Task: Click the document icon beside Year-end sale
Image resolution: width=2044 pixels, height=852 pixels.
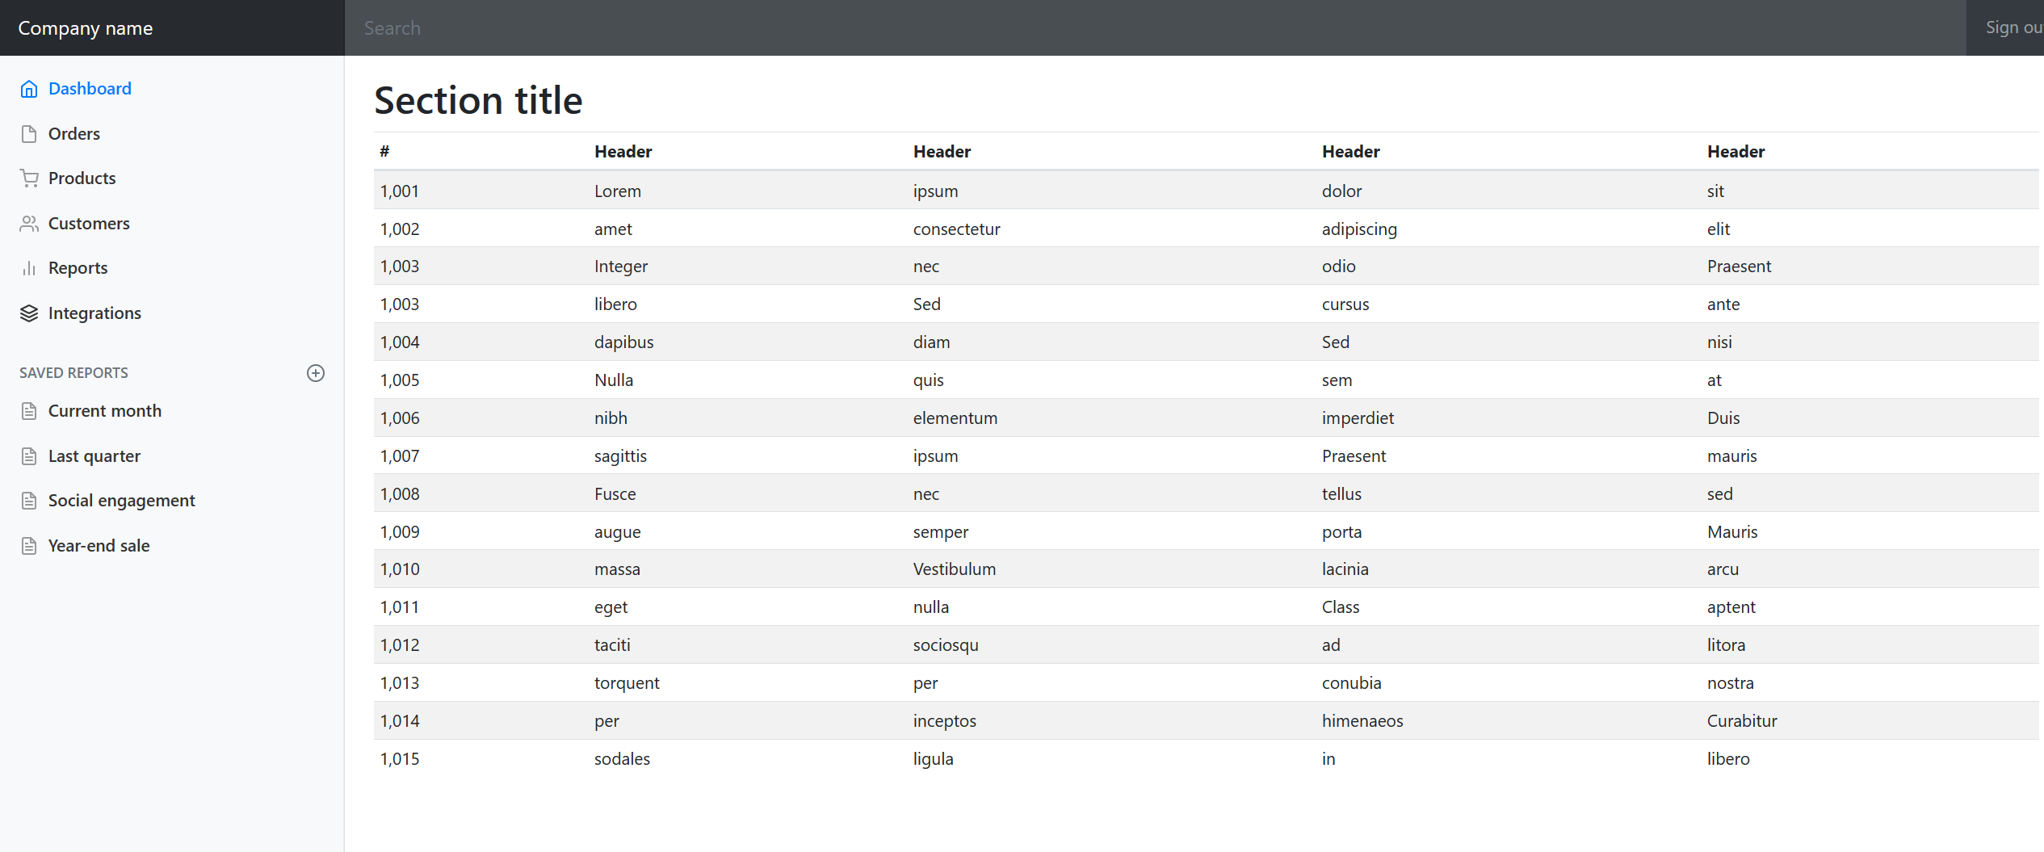Action: 29,546
